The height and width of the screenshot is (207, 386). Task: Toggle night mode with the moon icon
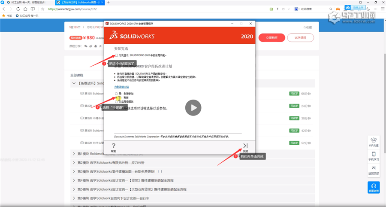click(x=368, y=9)
